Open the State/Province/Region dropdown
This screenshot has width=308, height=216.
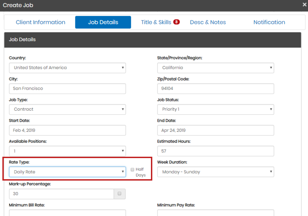click(215, 68)
